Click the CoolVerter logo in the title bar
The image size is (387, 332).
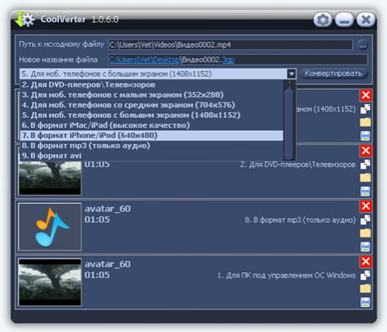(x=24, y=19)
